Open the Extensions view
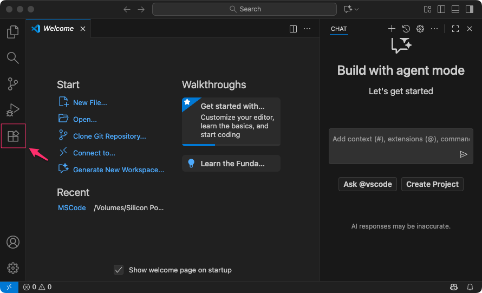 (13, 136)
